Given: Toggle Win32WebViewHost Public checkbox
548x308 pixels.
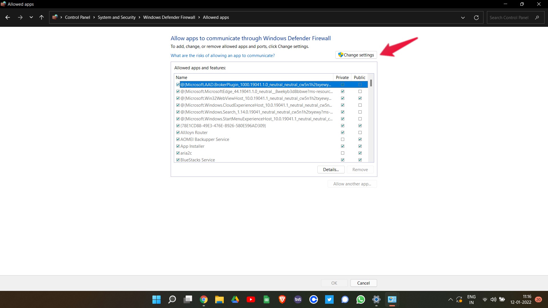Looking at the screenshot, I should tap(360, 98).
